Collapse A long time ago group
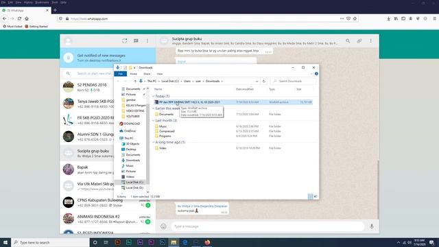Image resolution: width=439 pixels, height=247 pixels. [153, 142]
